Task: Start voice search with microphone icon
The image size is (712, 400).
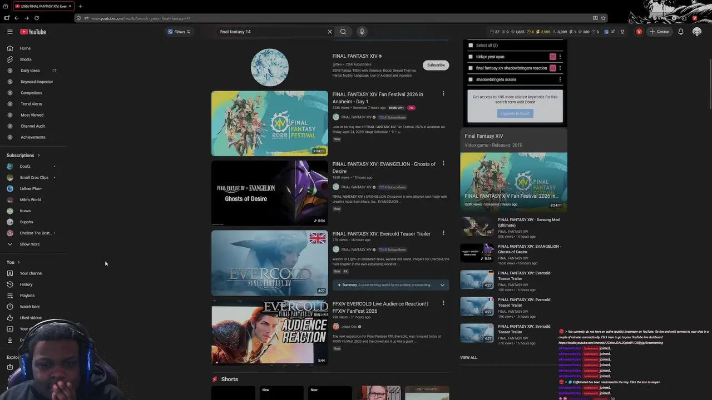Action: pos(362,32)
